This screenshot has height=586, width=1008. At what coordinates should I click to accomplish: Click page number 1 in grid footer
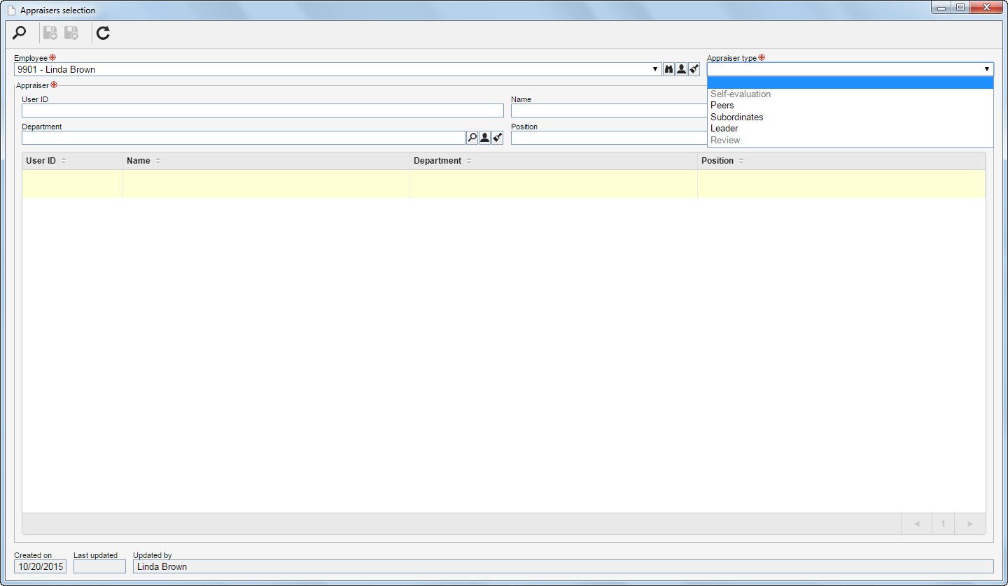pyautogui.click(x=943, y=524)
